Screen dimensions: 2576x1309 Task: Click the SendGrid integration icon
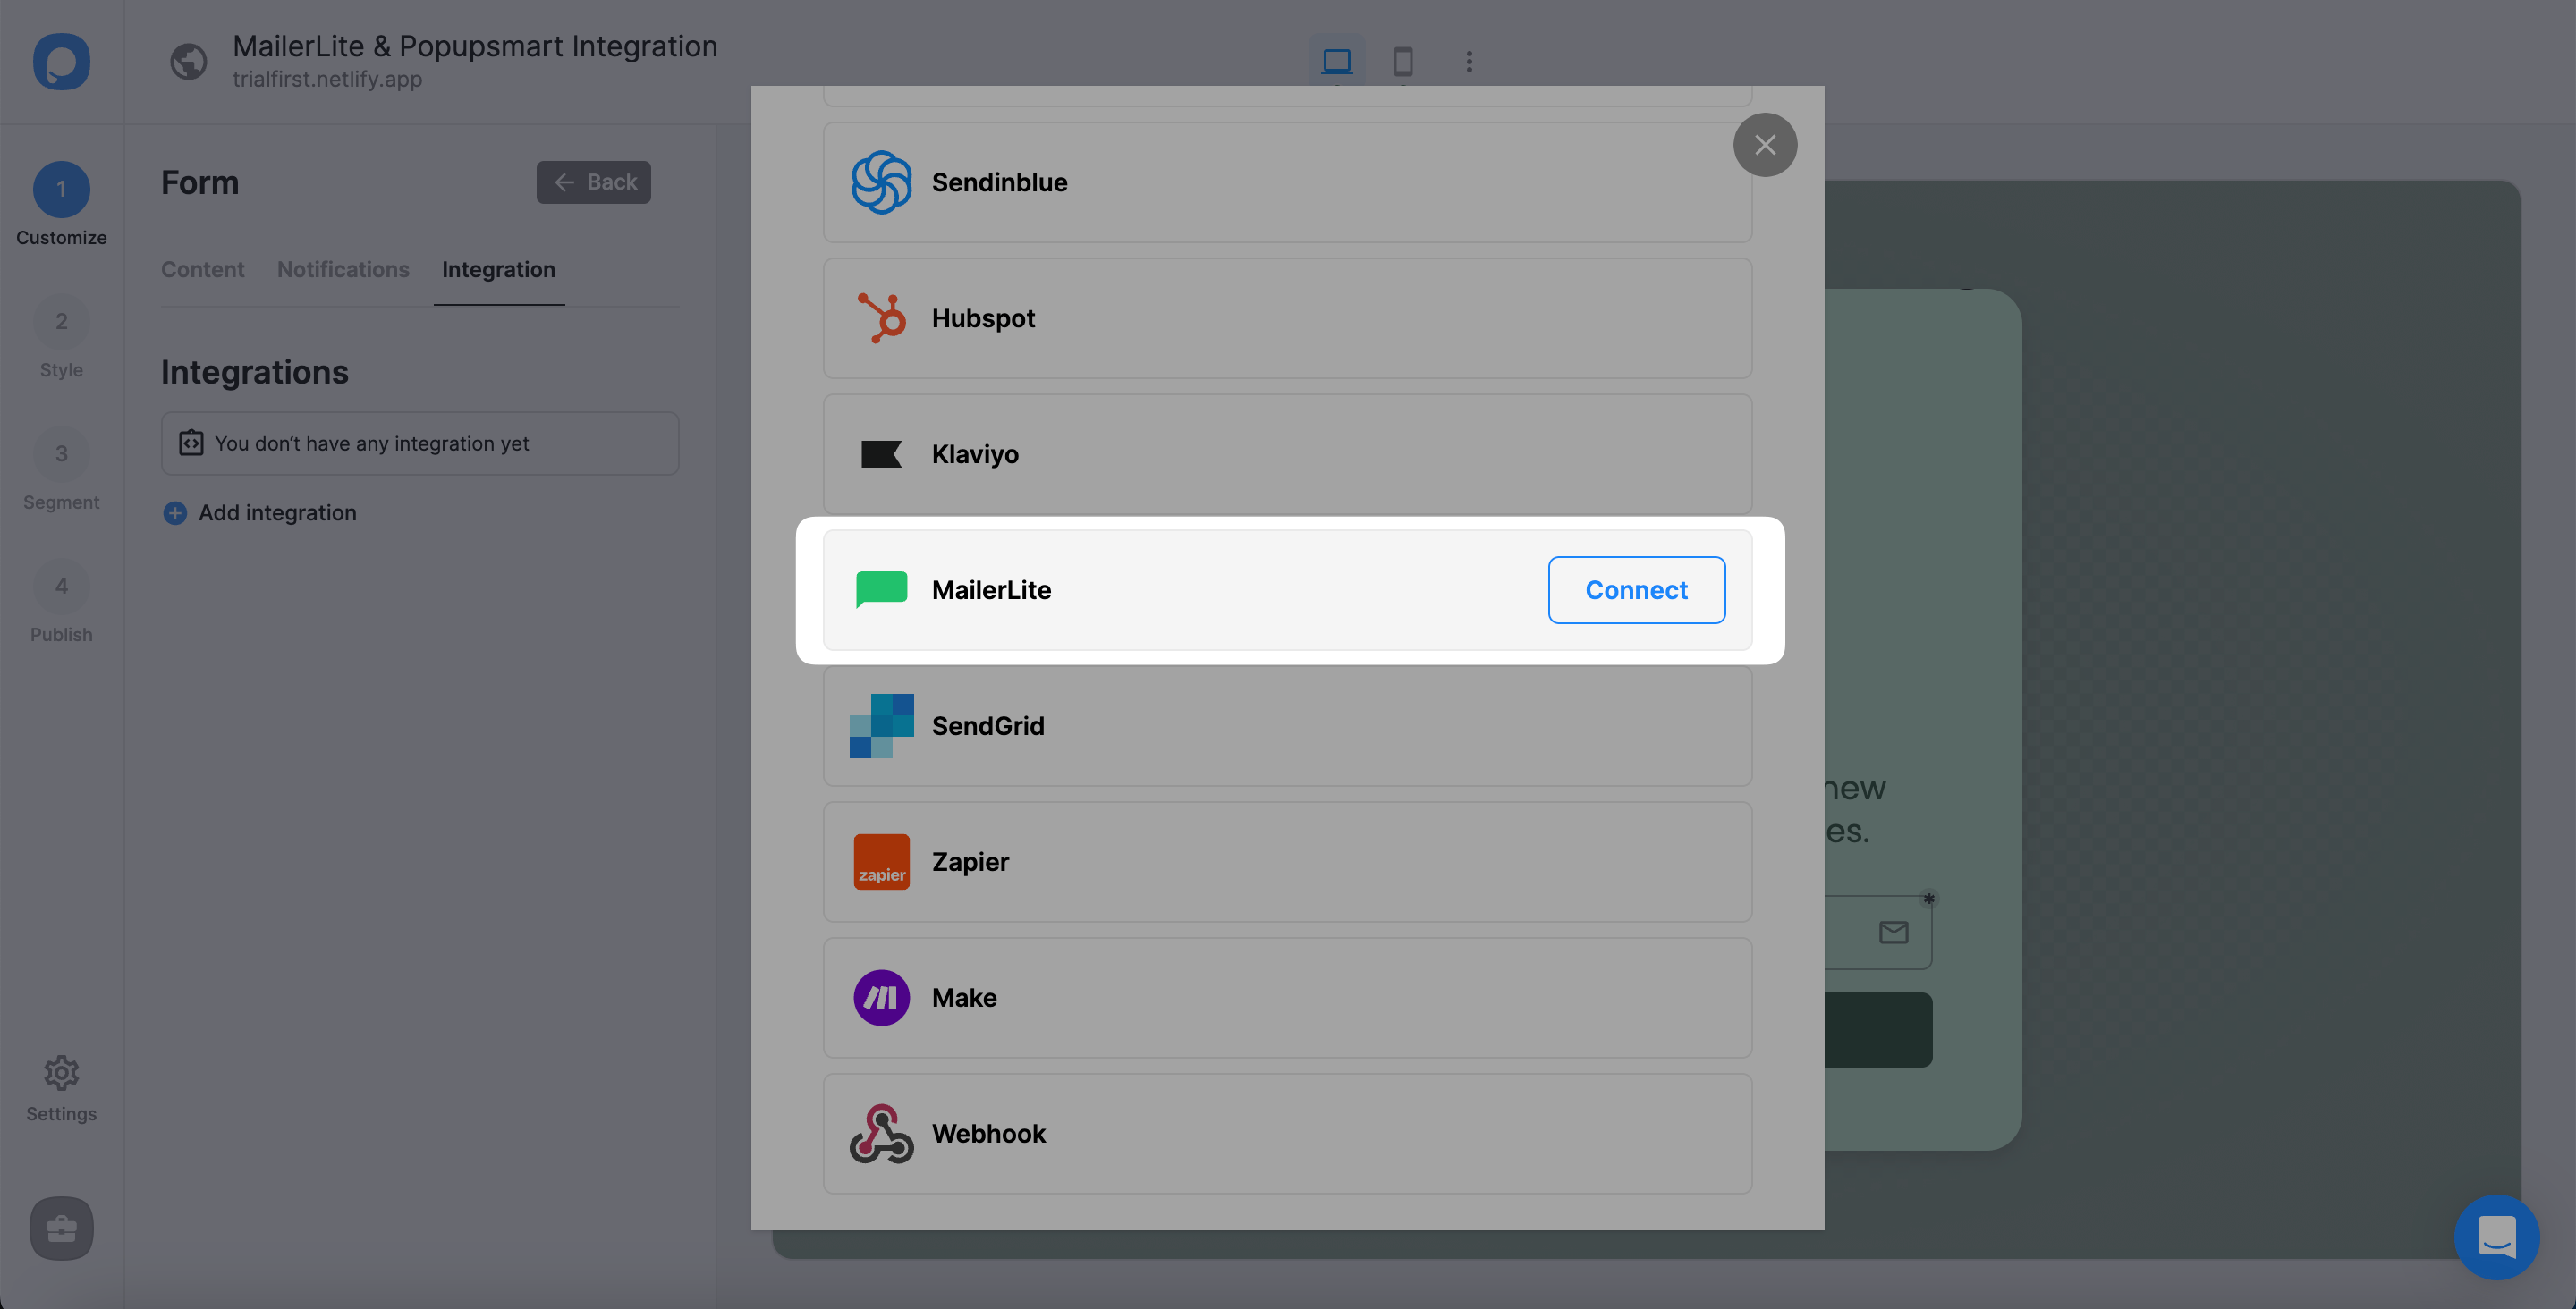(881, 725)
